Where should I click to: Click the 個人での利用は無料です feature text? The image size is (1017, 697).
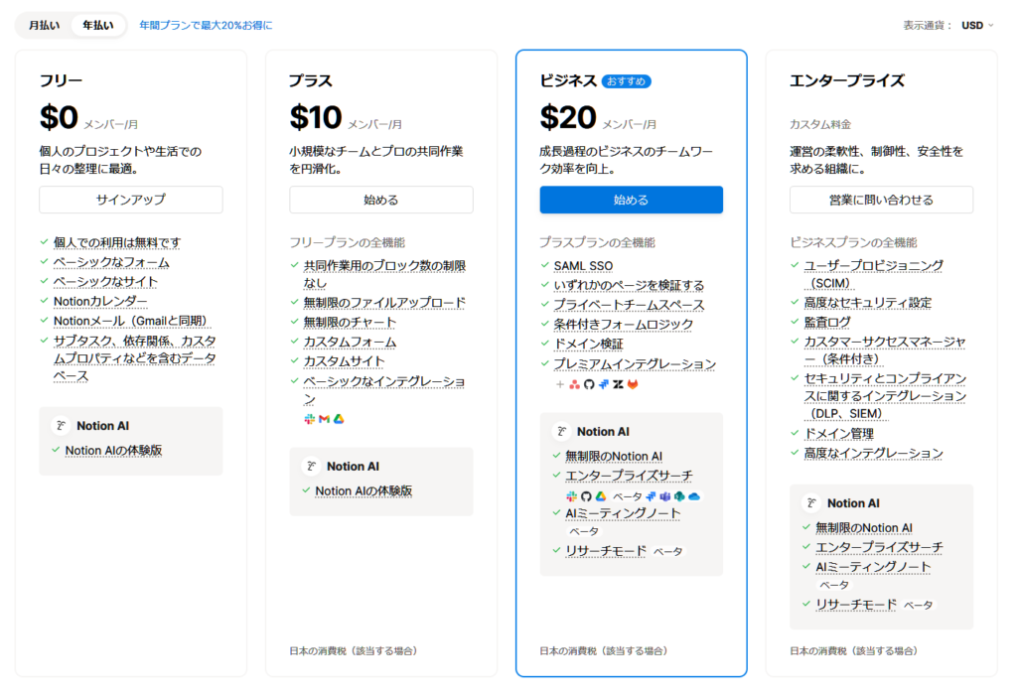pyautogui.click(x=117, y=242)
